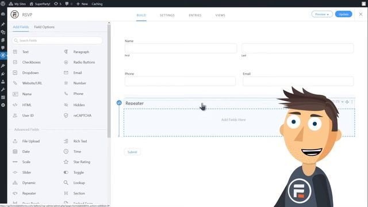Click the Formidable logo next to RSVP
Image resolution: width=368 pixels, height=207 pixels.
14,14
